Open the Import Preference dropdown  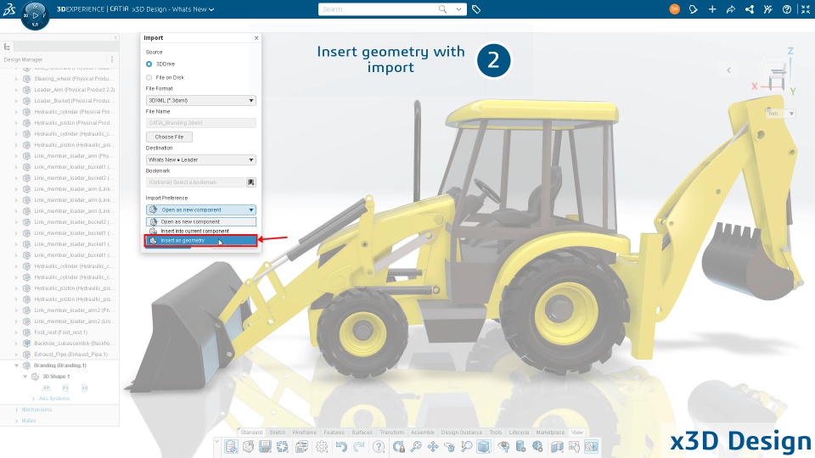(x=200, y=209)
